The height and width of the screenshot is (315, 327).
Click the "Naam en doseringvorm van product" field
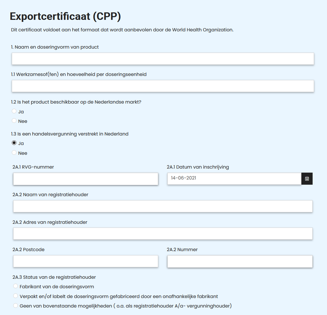163,58
